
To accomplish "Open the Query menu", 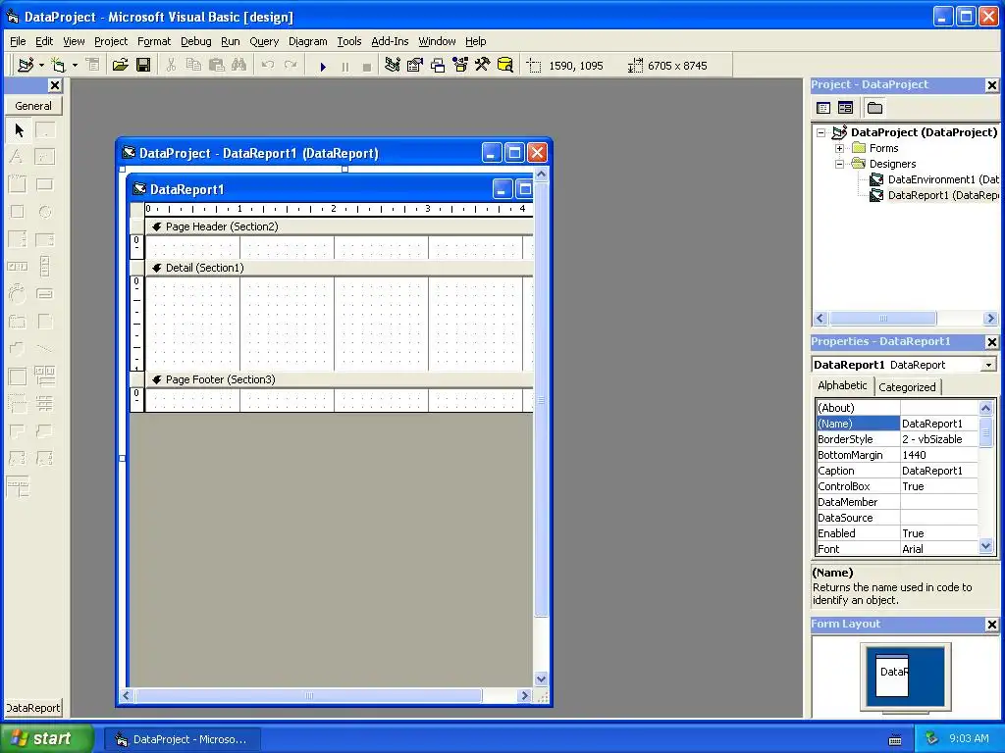I will [264, 41].
